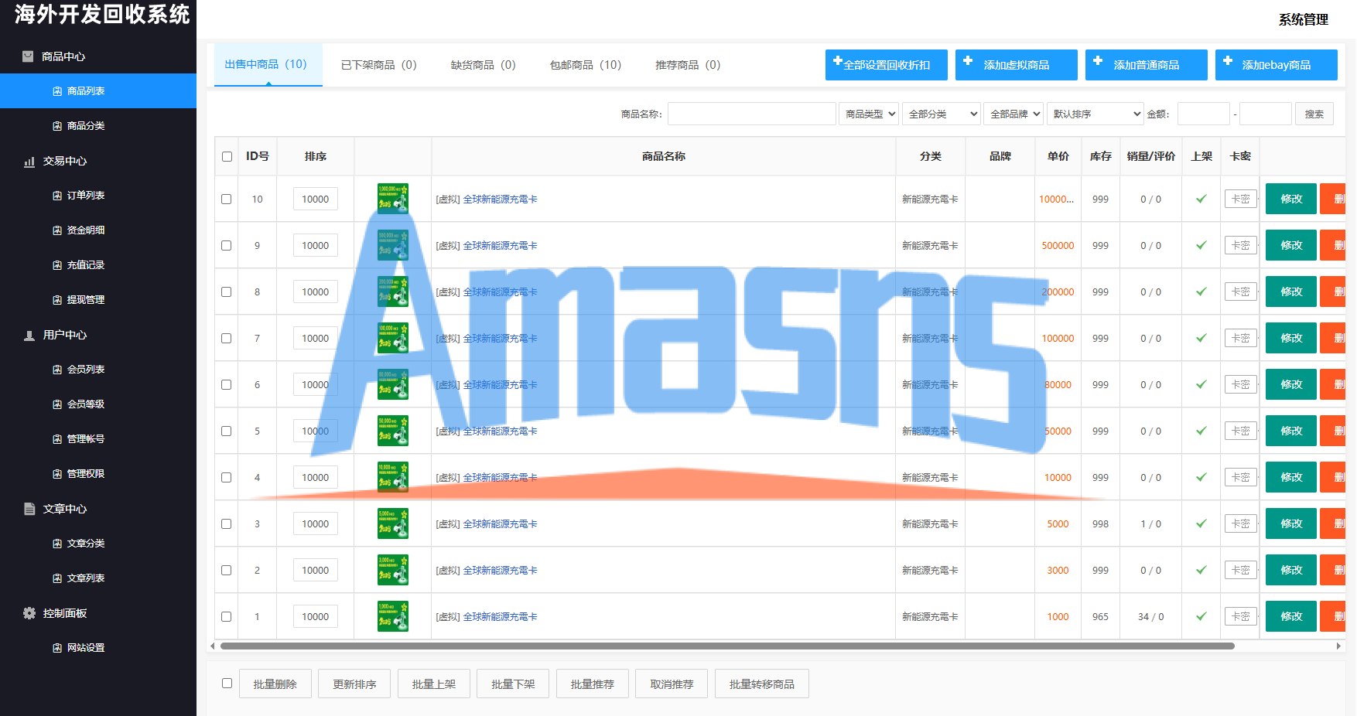Click 修改 for product ID 9
Screen dimensions: 1357x716
[x=1291, y=245]
